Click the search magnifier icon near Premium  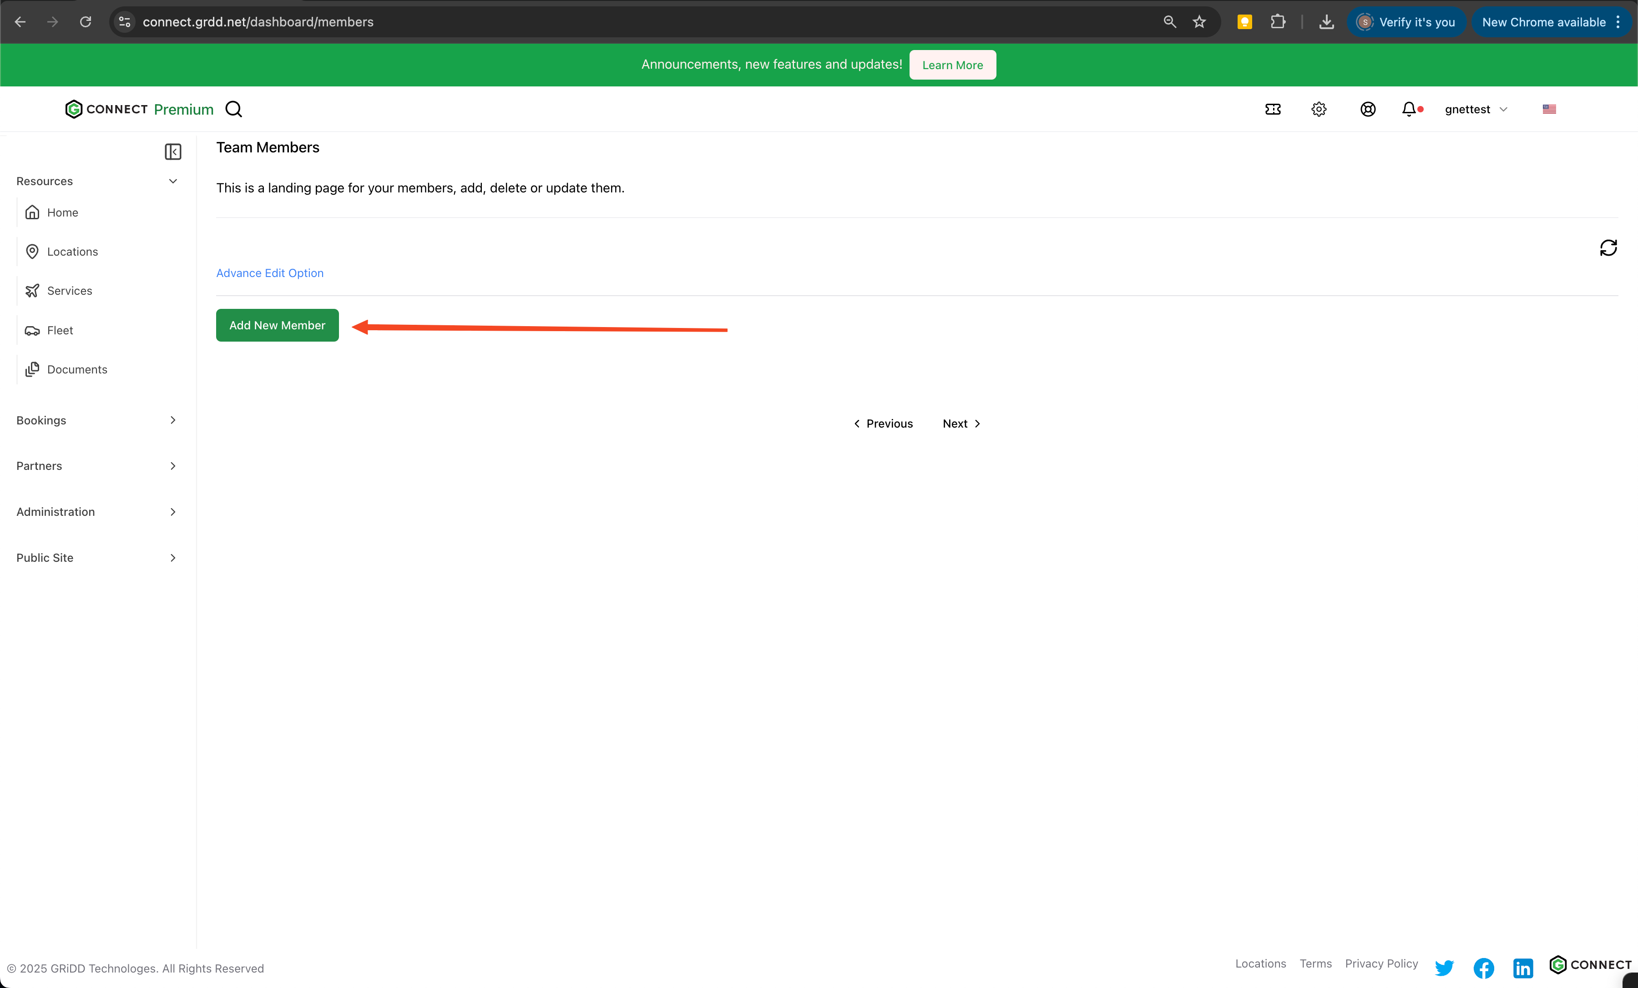tap(233, 109)
